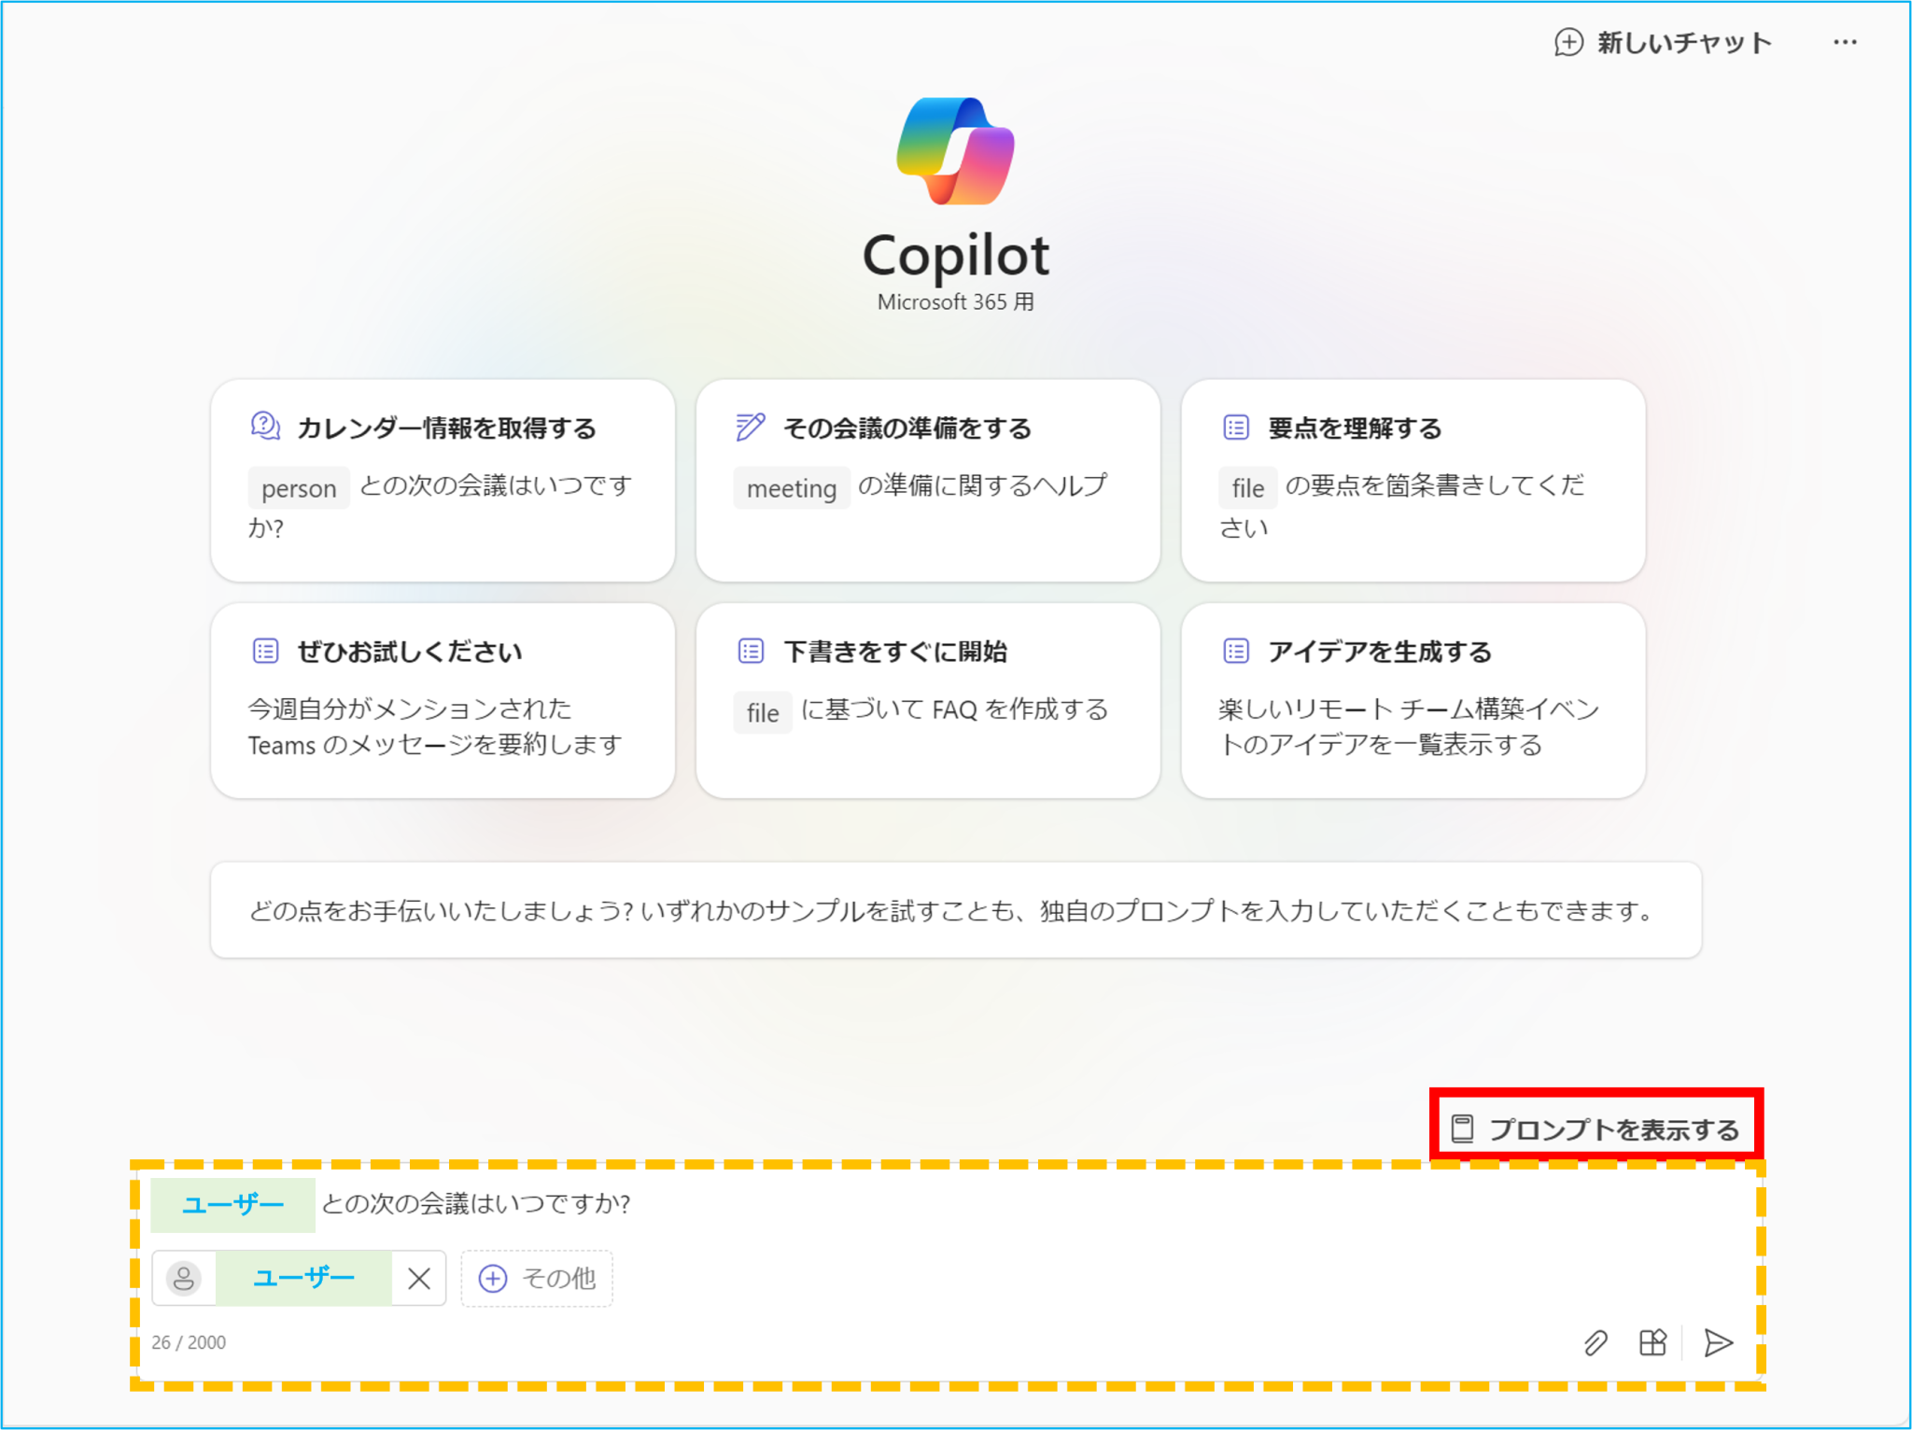This screenshot has height=1430, width=1912.
Task: Select the meeting placeholder token
Action: coord(791,487)
